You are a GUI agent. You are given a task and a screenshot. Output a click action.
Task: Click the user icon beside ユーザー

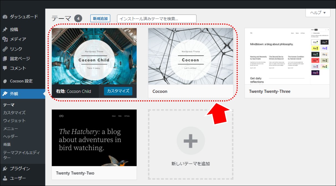click(5, 178)
